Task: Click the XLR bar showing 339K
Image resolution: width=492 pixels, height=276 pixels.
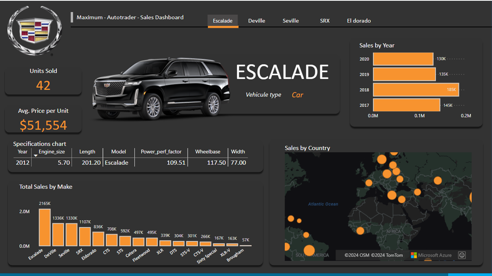Action: (x=165, y=243)
